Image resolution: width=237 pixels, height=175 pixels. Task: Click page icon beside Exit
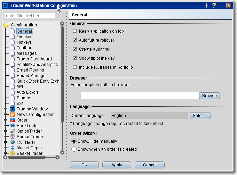[13, 103]
